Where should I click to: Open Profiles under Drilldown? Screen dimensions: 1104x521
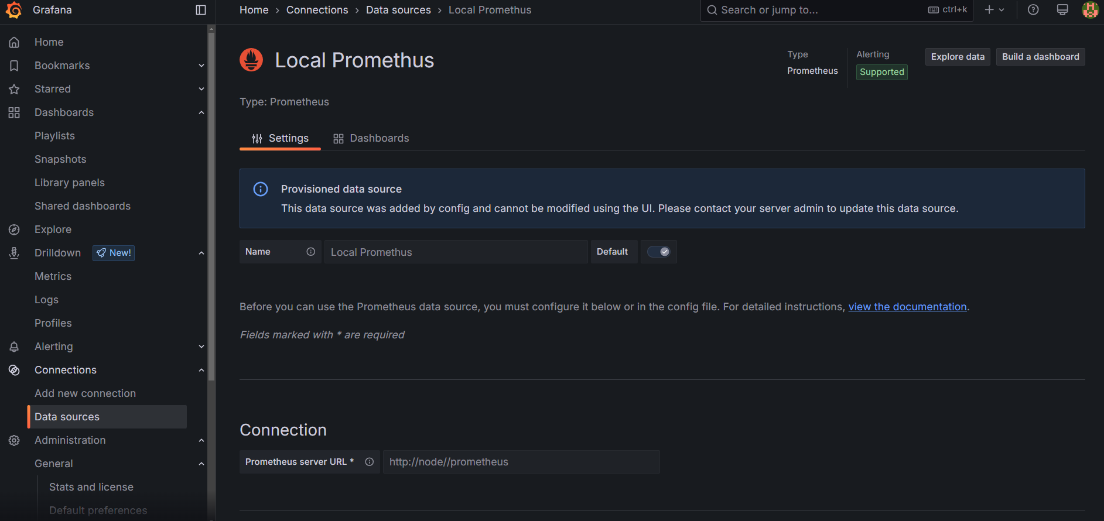coord(53,323)
